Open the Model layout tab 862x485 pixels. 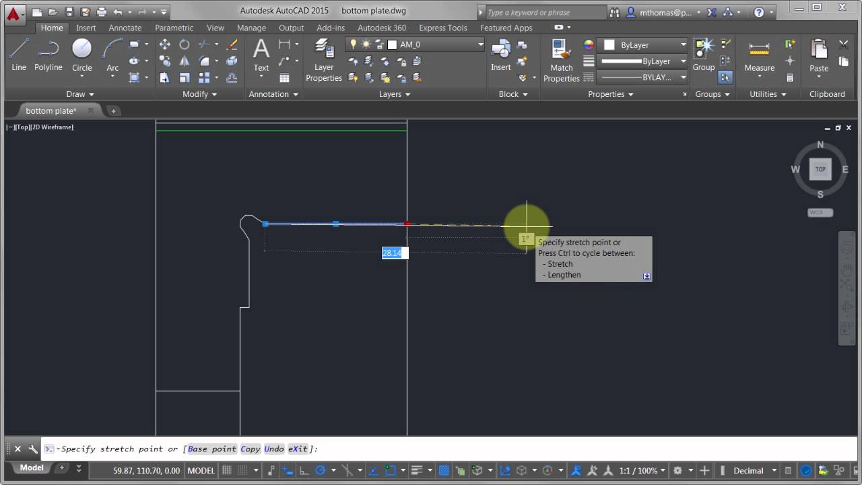pos(32,467)
